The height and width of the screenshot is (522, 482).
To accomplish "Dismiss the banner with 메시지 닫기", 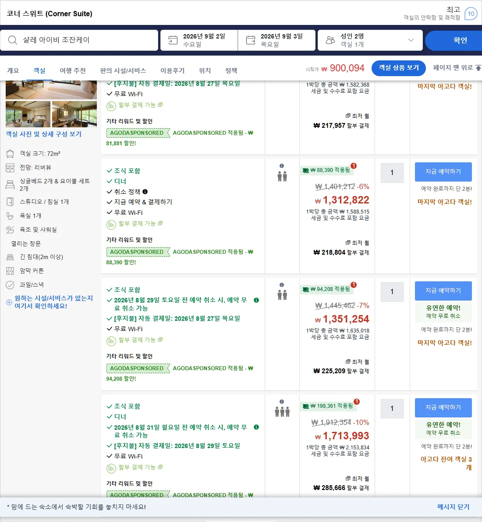I will 454,507.
